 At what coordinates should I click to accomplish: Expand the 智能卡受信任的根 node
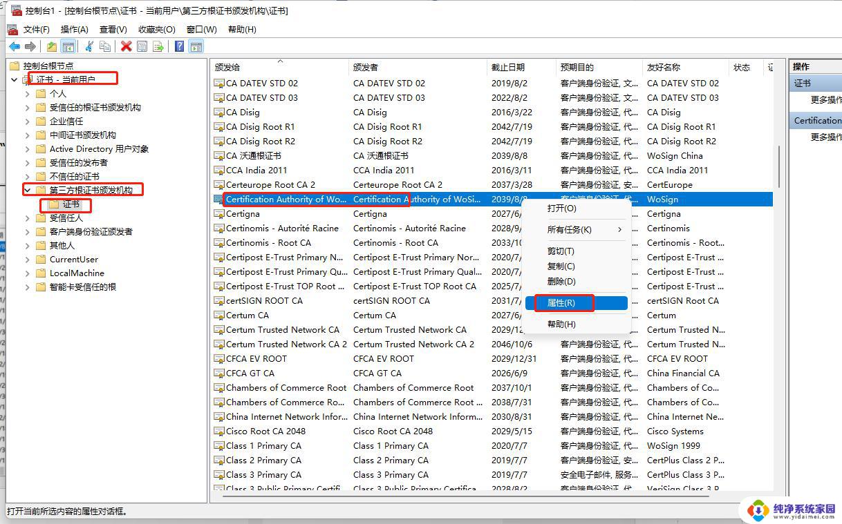pos(28,287)
